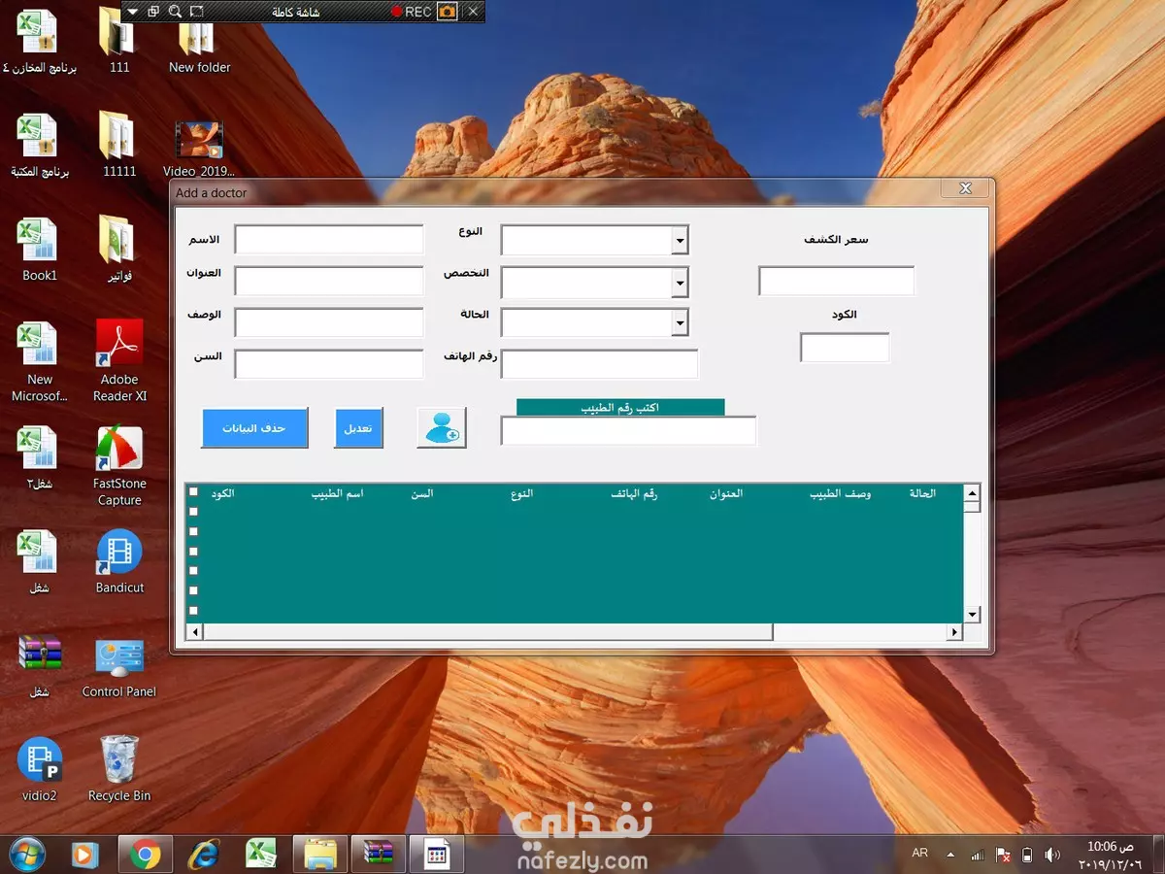Viewport: 1165px width, 874px height.
Task: Open the recorder toolbar dropdown triangle
Action: click(x=132, y=12)
